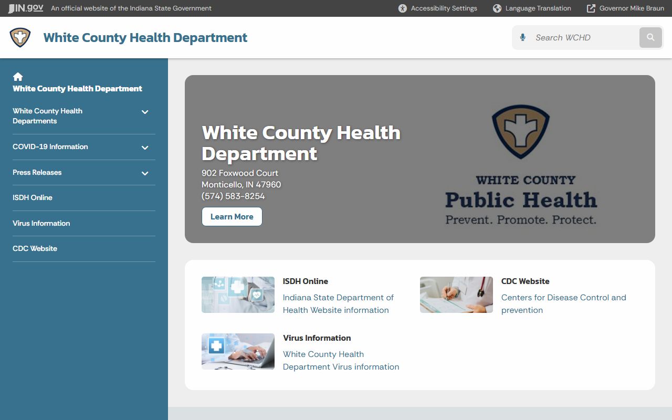The height and width of the screenshot is (420, 672).
Task: Click the external link icon beside Governor
Action: tap(591, 8)
